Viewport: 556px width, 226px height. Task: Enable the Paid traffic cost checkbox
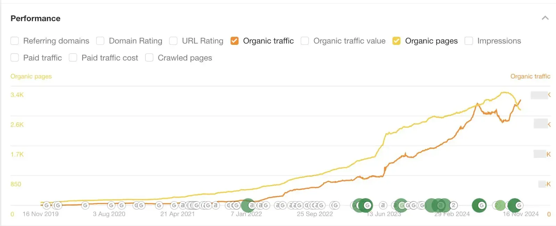point(73,58)
